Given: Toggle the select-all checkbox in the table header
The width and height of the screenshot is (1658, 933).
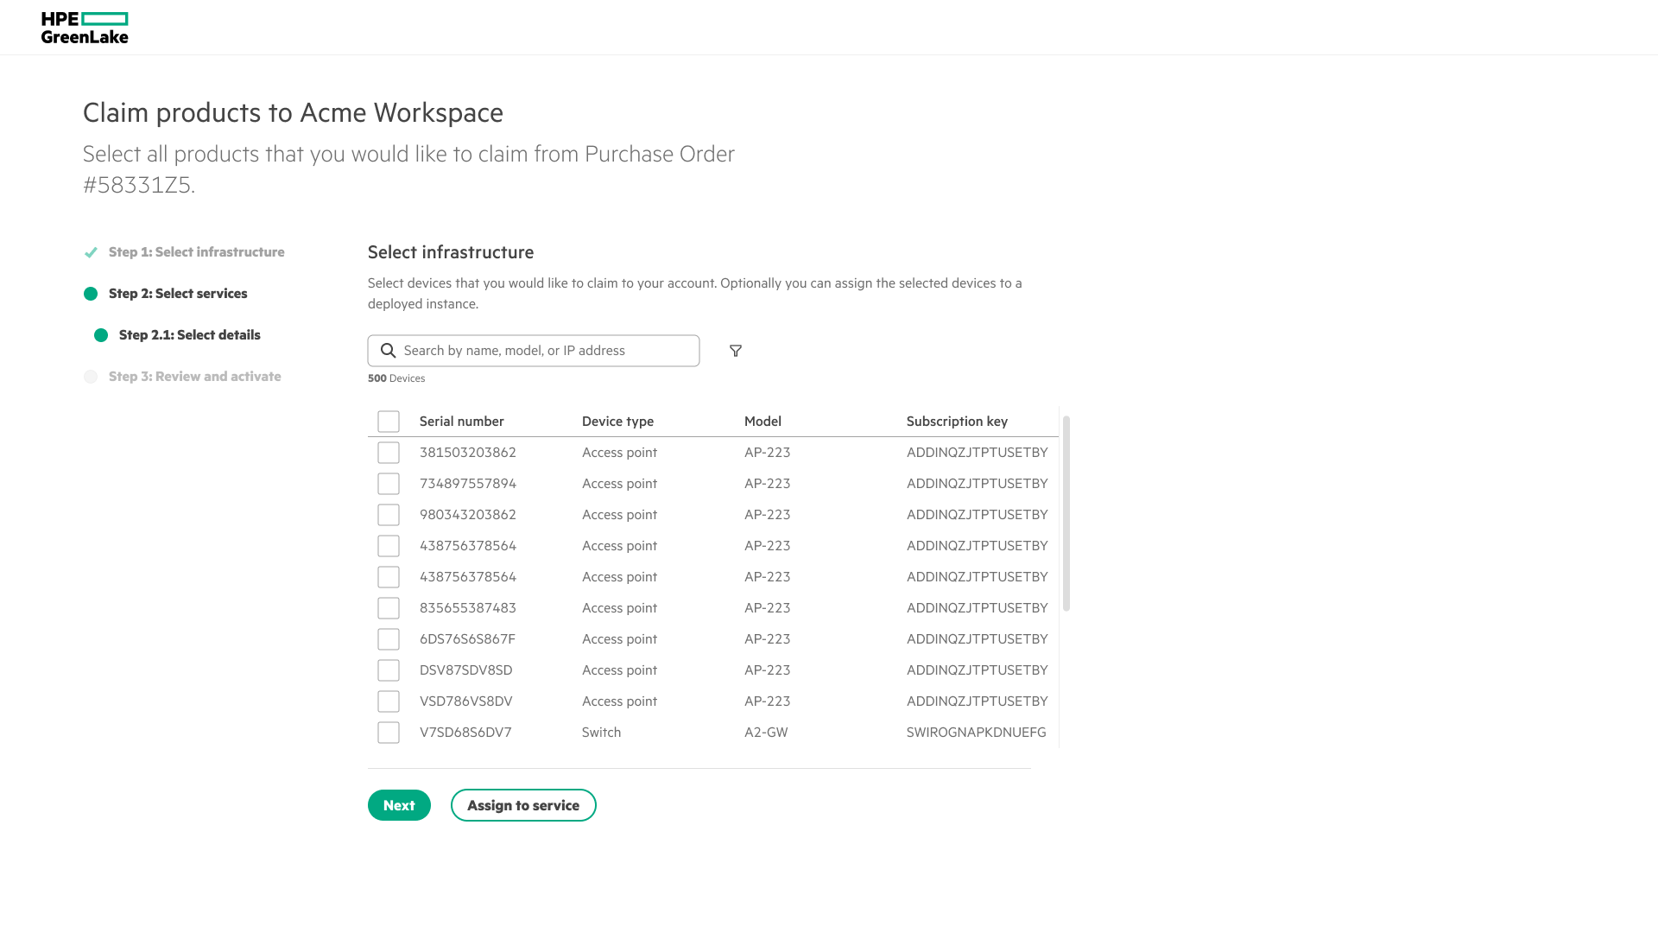Looking at the screenshot, I should point(389,422).
